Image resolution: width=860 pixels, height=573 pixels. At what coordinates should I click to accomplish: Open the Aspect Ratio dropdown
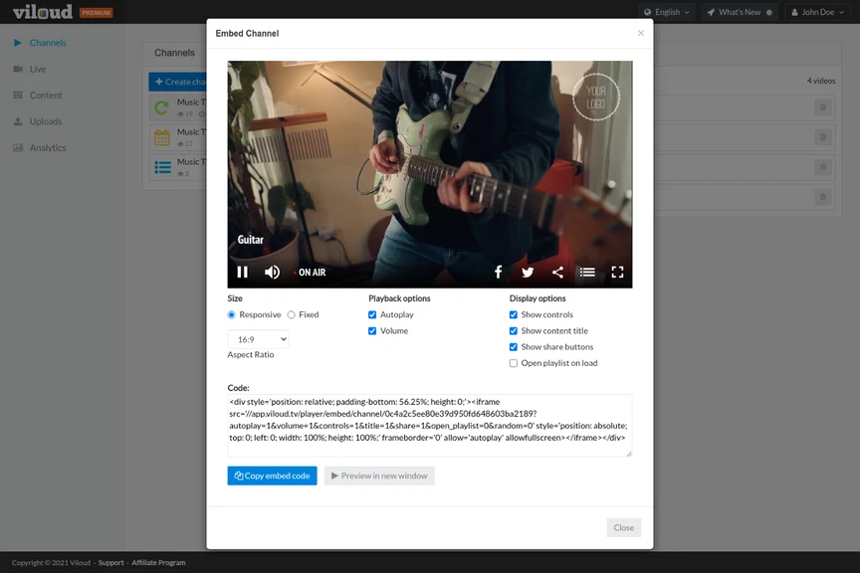click(x=258, y=338)
